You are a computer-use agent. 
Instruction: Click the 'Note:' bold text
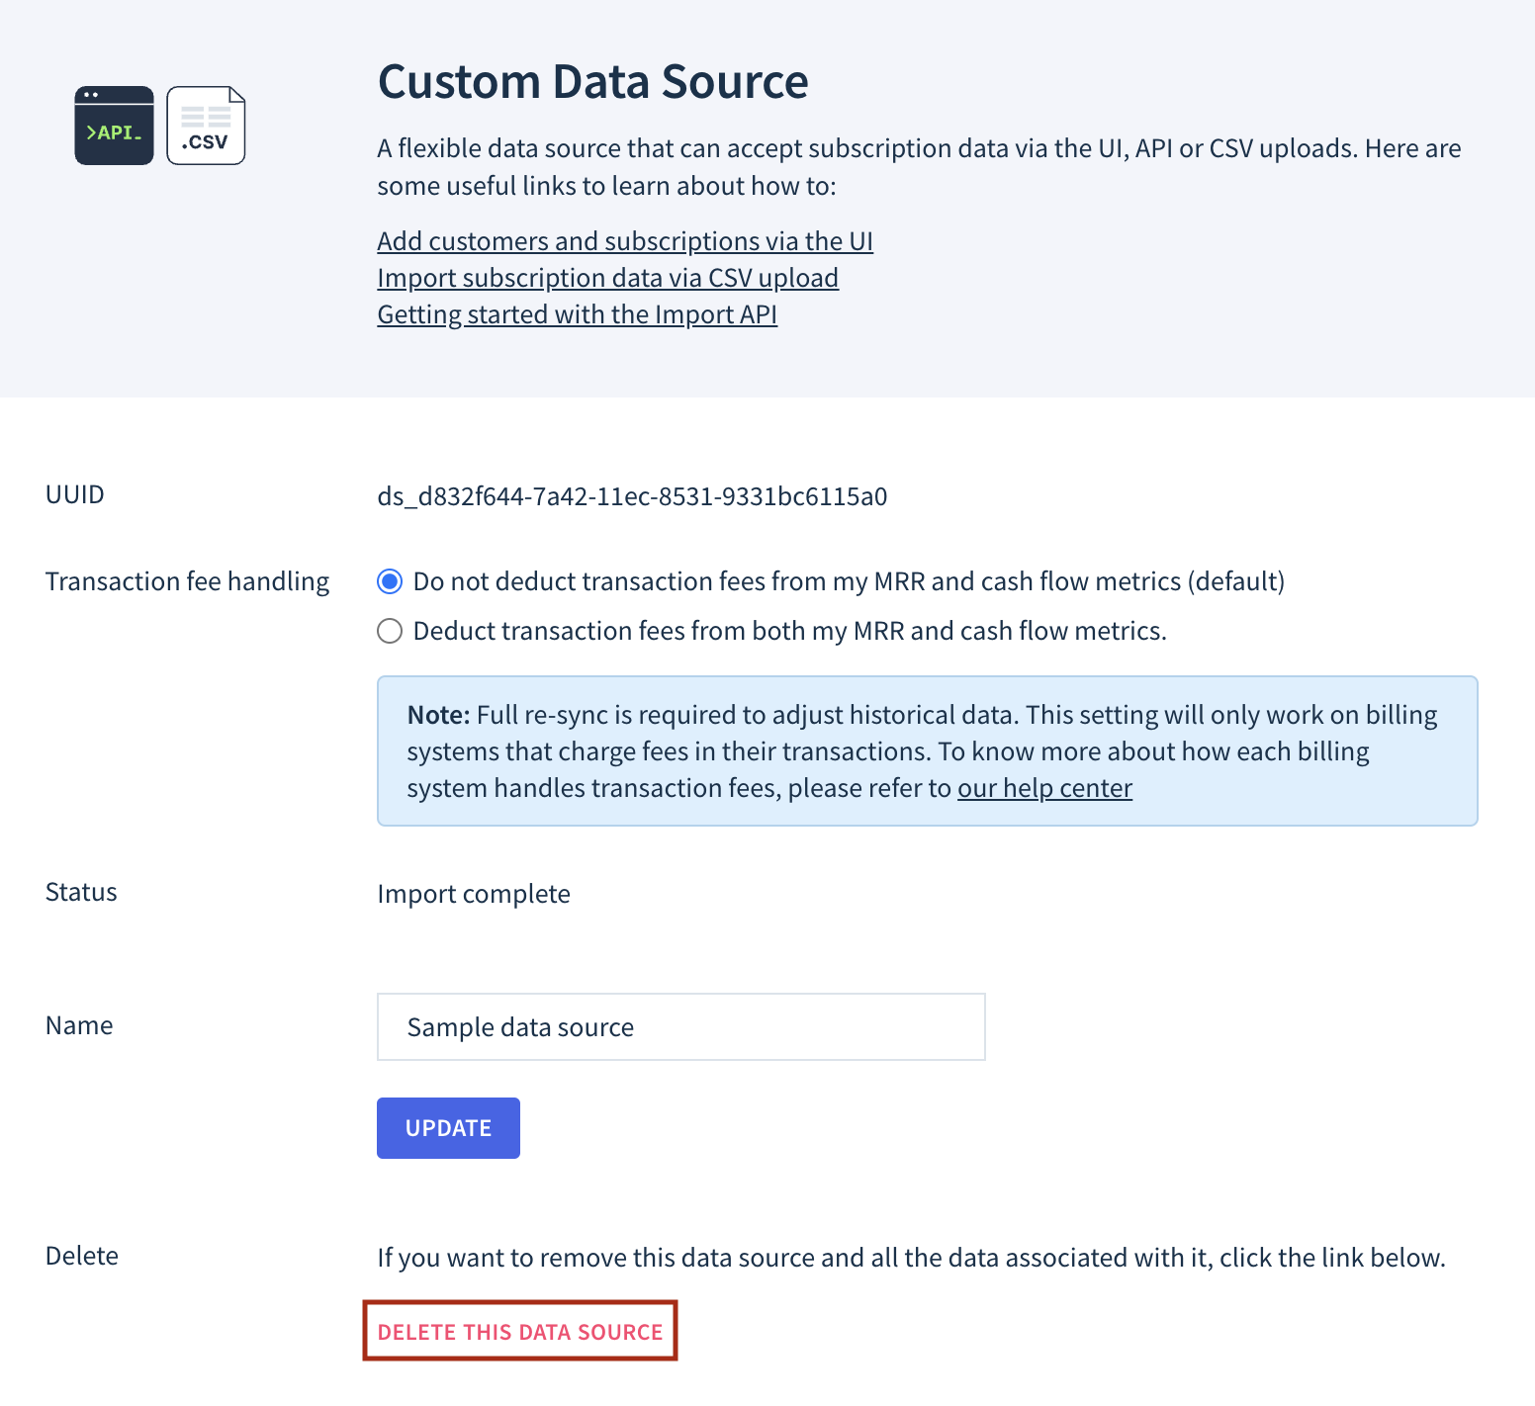click(438, 715)
